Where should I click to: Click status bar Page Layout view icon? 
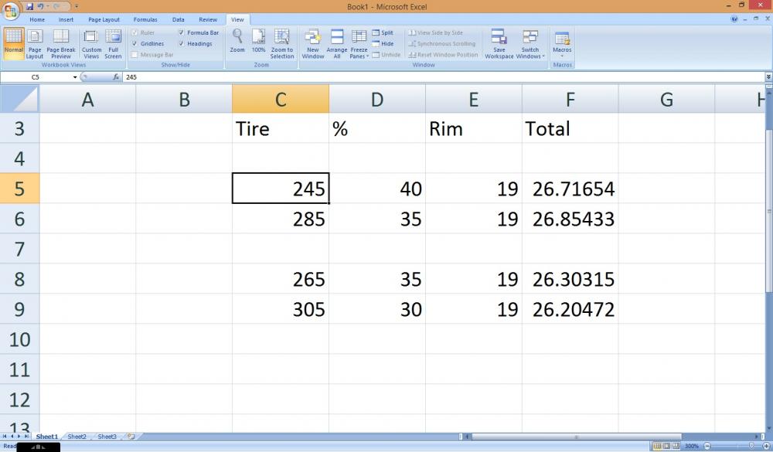tap(666, 446)
